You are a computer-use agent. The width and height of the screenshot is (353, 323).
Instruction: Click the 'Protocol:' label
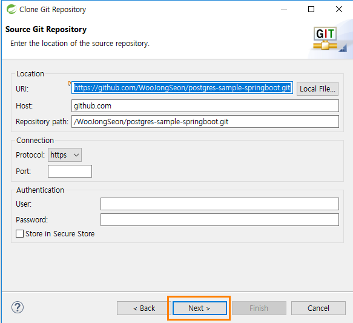(30, 155)
